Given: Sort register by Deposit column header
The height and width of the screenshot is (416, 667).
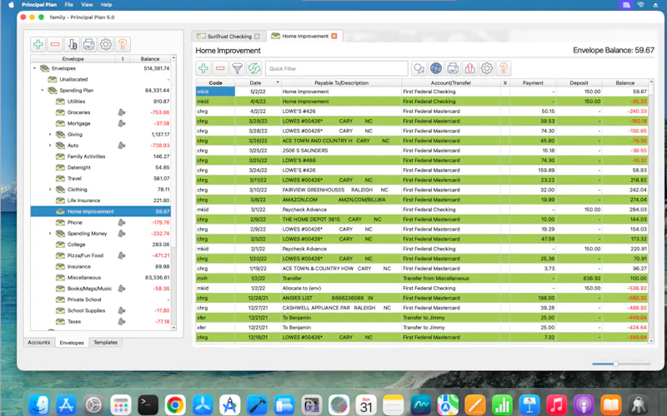Looking at the screenshot, I should pyautogui.click(x=579, y=82).
